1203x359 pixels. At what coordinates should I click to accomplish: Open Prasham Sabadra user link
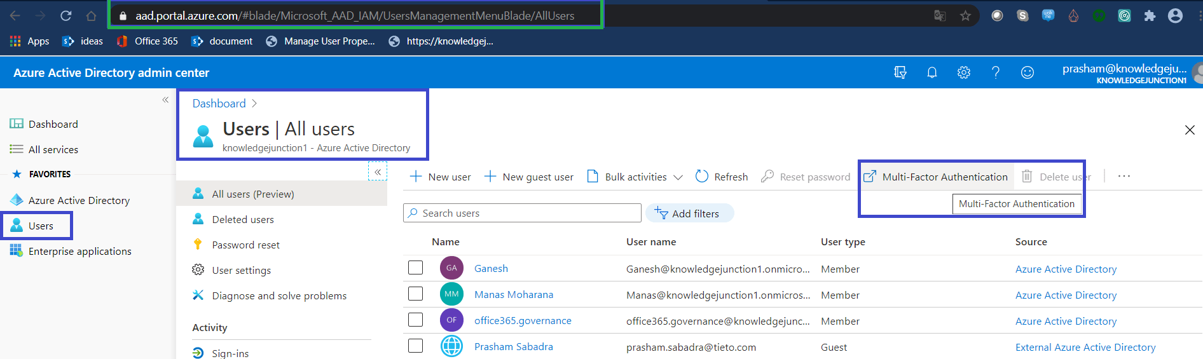pos(514,346)
